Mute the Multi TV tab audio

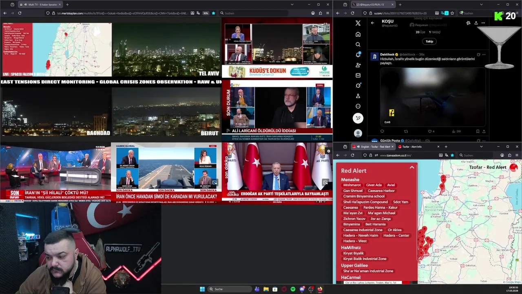(x=26, y=4)
